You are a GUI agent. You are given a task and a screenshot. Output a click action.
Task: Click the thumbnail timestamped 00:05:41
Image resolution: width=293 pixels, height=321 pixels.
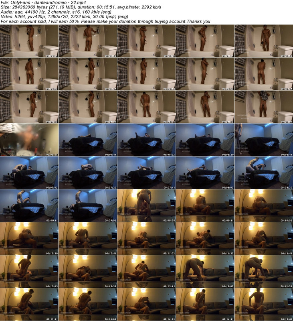[x=88, y=139]
